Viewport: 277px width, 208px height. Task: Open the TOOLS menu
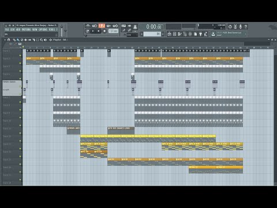coord(52,29)
